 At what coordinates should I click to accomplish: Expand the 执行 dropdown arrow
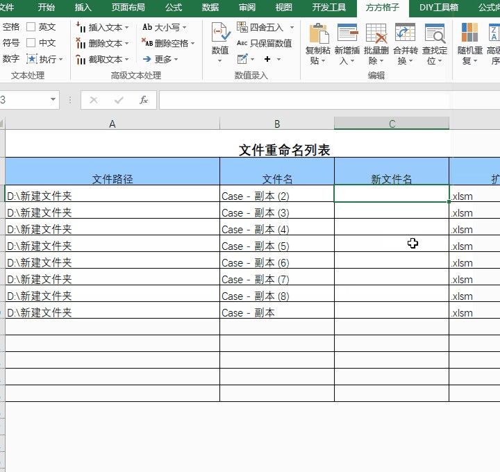[60, 59]
